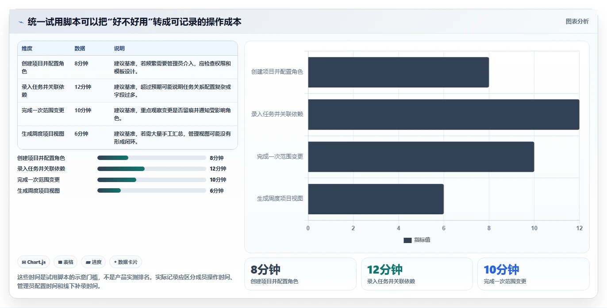Click the y-axis label 录入任务并关联依赖
Screen dimensions: 607x308
click(277, 114)
